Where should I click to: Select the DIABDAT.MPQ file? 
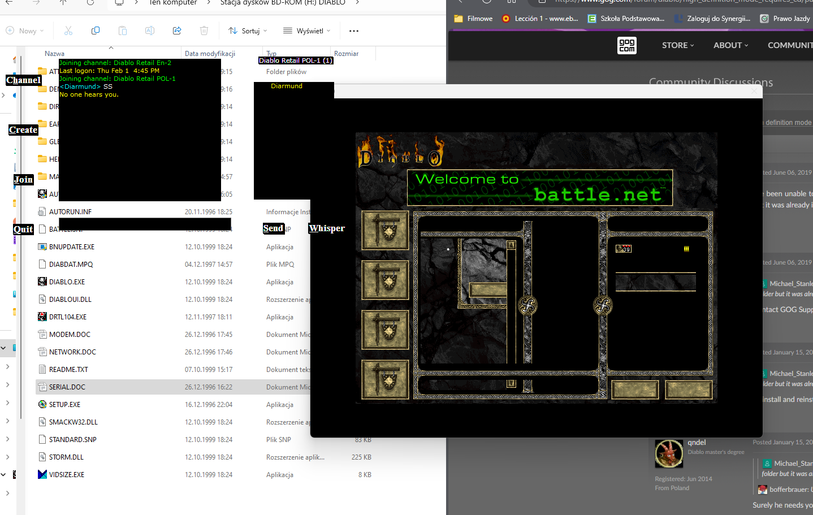tap(71, 264)
